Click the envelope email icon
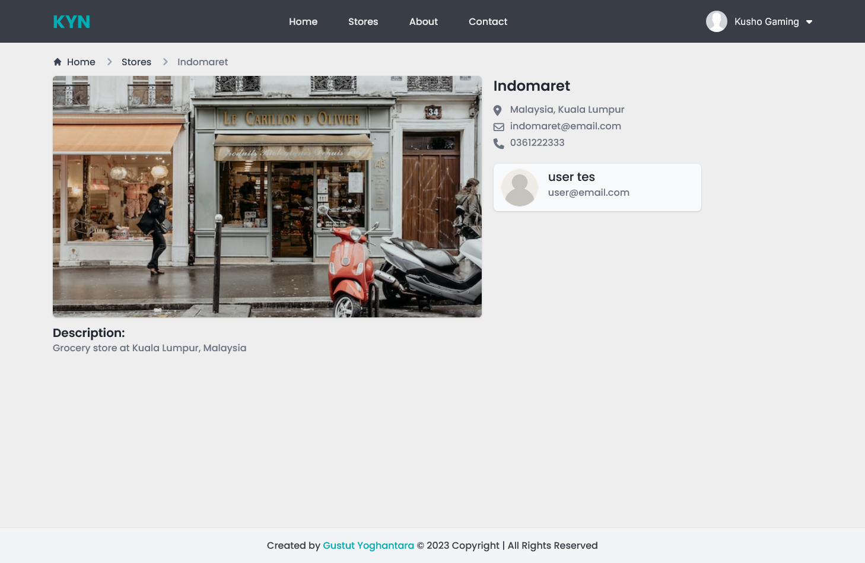 pos(499,127)
